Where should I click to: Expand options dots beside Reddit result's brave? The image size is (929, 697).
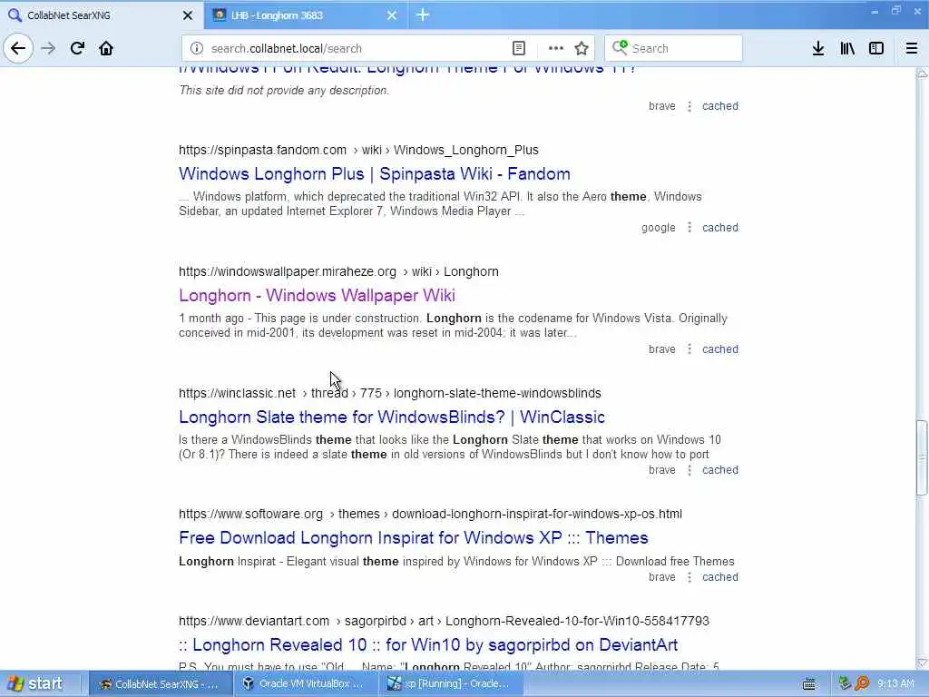click(689, 106)
